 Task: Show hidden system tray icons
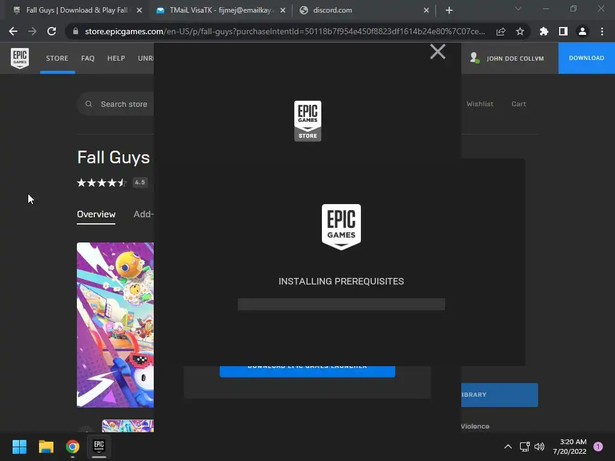[508, 447]
